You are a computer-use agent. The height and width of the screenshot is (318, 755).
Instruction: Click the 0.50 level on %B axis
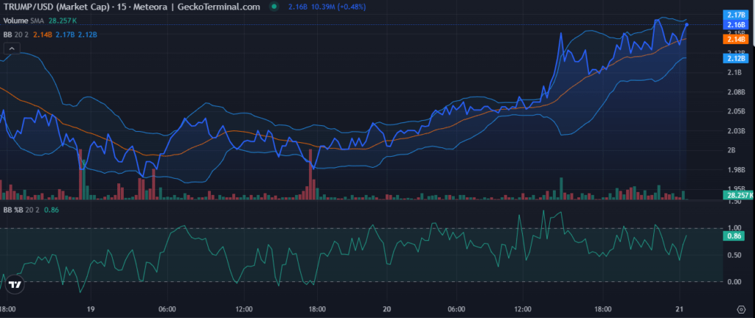click(734, 255)
